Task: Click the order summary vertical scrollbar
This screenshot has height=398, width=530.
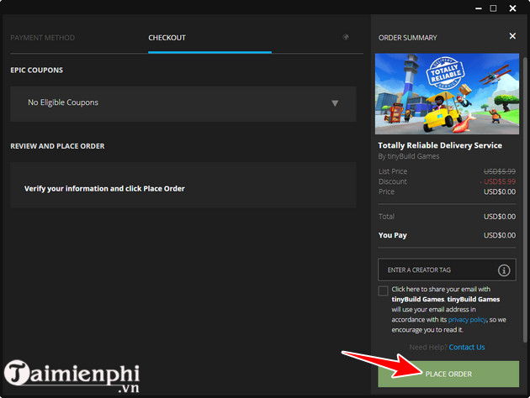Action: tap(525, 199)
